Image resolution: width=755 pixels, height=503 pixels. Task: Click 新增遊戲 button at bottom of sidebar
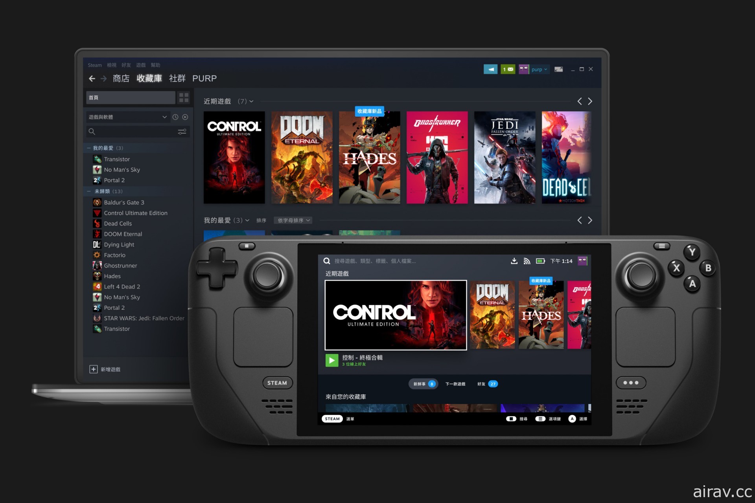pos(110,369)
